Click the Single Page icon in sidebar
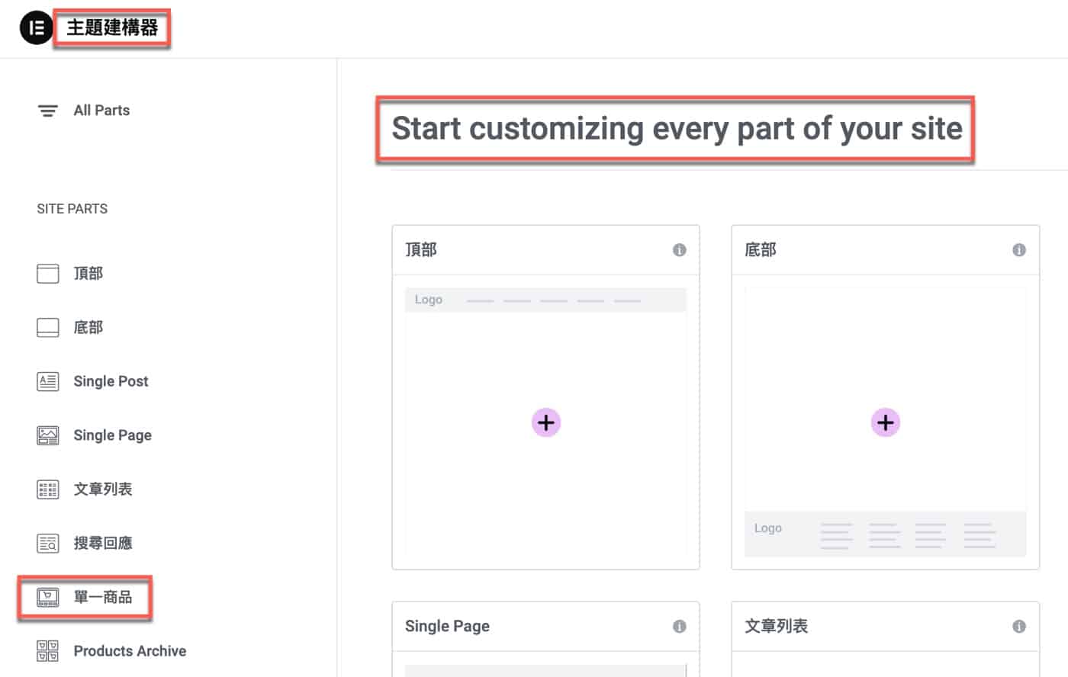Image resolution: width=1068 pixels, height=677 pixels. (x=48, y=435)
